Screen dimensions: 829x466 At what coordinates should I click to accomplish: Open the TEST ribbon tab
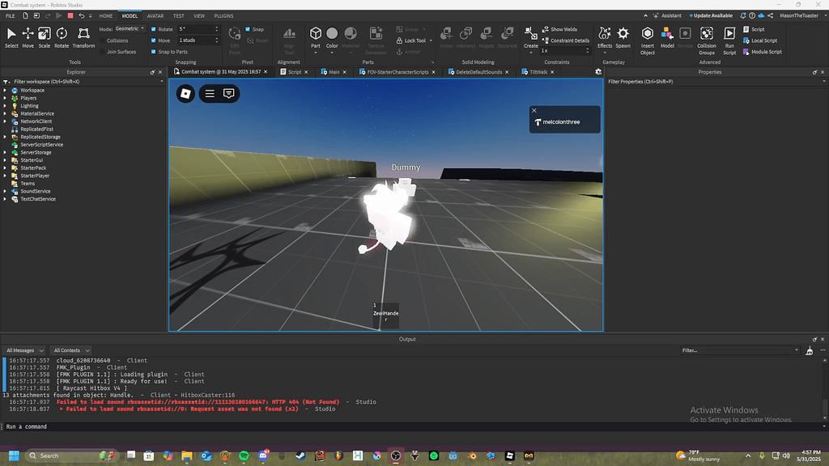[179, 16]
